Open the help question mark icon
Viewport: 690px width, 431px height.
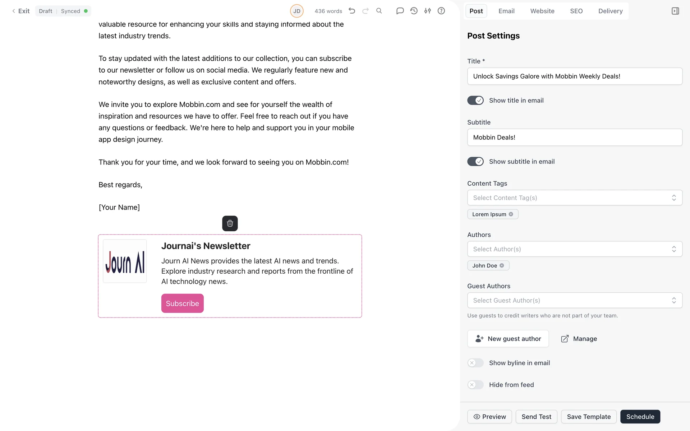click(x=441, y=11)
